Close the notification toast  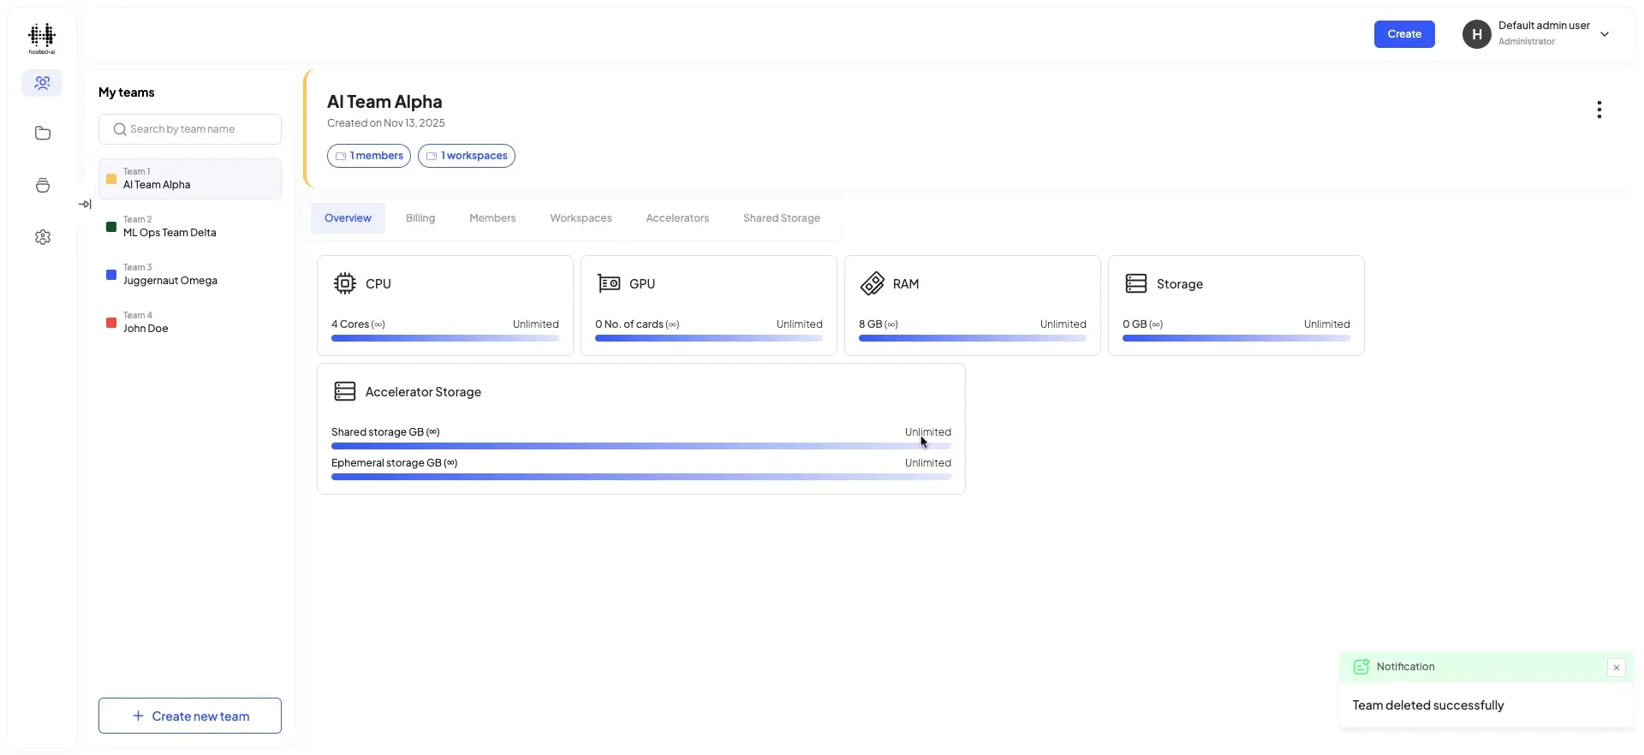[1617, 668]
